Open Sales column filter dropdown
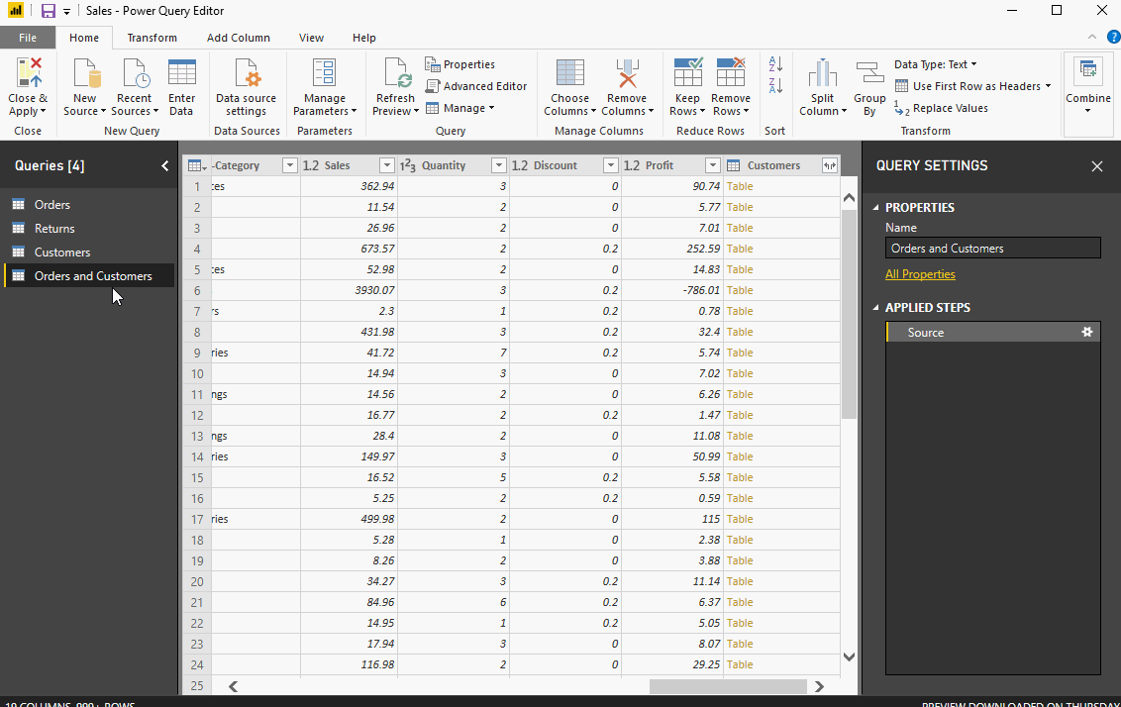Screen dimensions: 1121x707 pos(387,165)
